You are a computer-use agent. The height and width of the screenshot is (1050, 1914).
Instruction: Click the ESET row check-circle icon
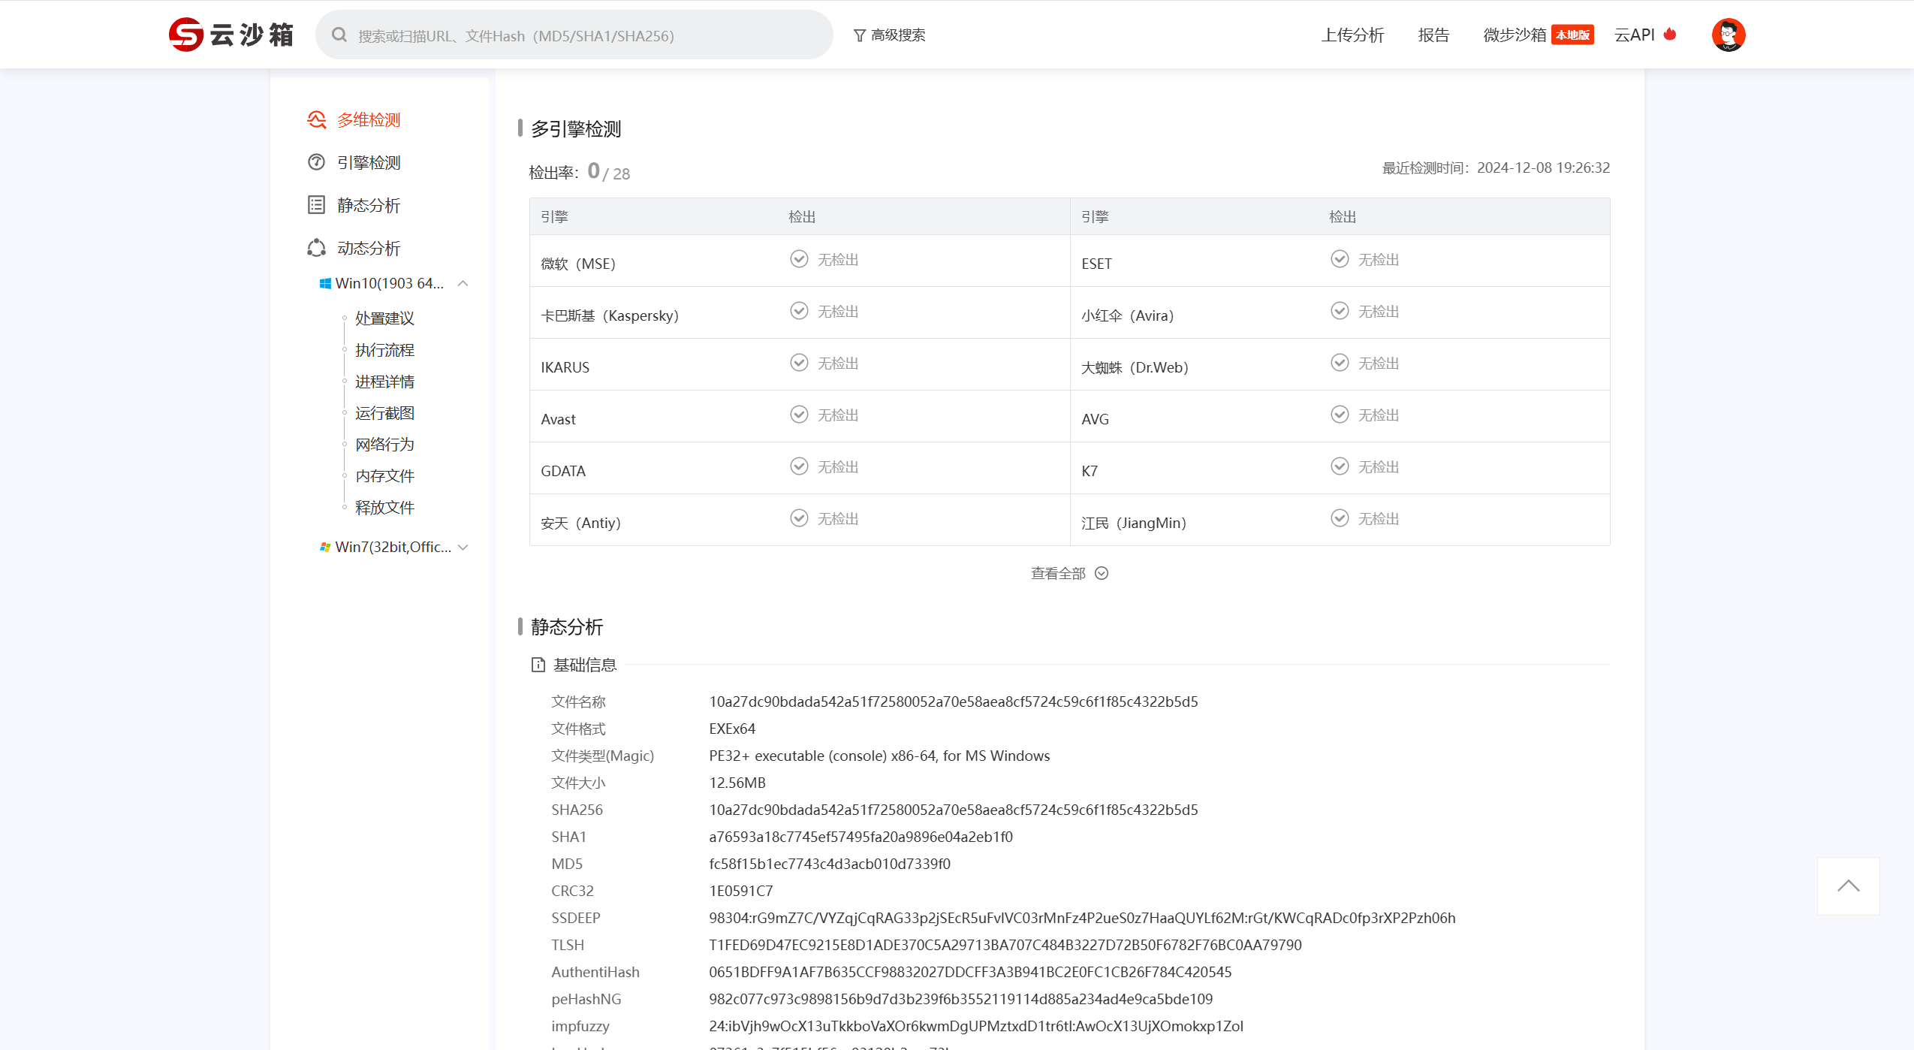point(1340,259)
